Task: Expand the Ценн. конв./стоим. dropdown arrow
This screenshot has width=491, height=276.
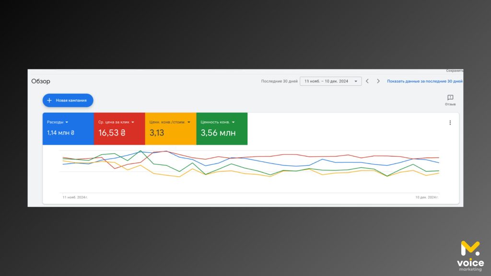Action: 189,122
